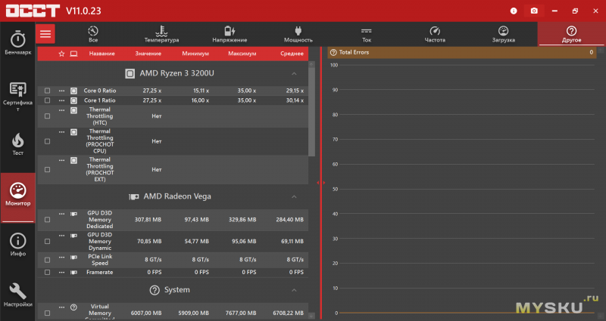Image resolution: width=606 pixels, height=321 pixels.
Task: Click the 329,86 MB maximum value
Action: coord(242,220)
